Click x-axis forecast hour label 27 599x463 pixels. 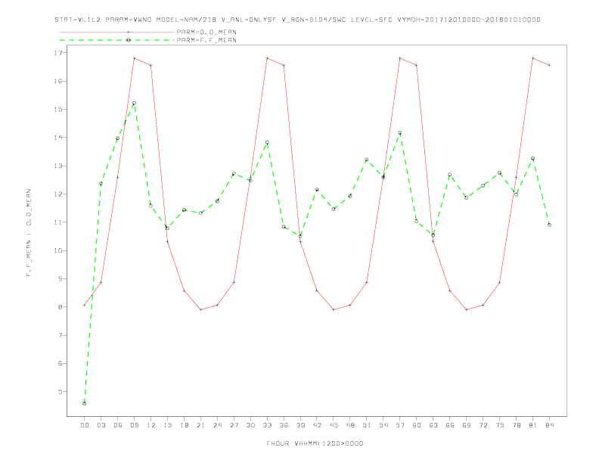point(234,425)
